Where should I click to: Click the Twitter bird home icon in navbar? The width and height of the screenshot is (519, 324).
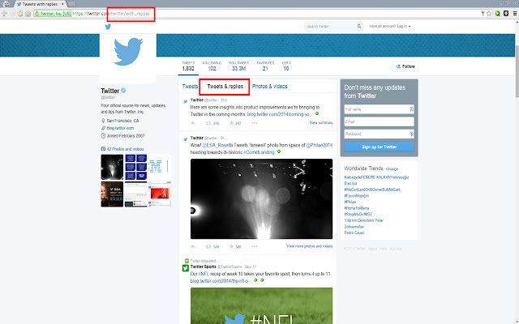108,27
